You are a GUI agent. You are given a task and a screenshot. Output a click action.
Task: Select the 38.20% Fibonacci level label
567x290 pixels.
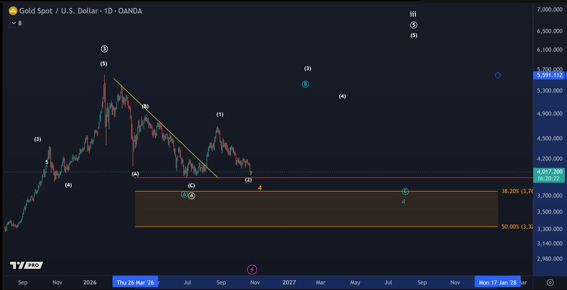517,191
